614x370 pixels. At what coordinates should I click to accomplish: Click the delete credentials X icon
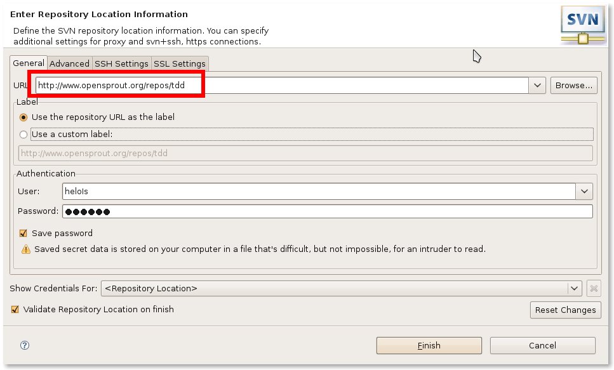pos(594,289)
